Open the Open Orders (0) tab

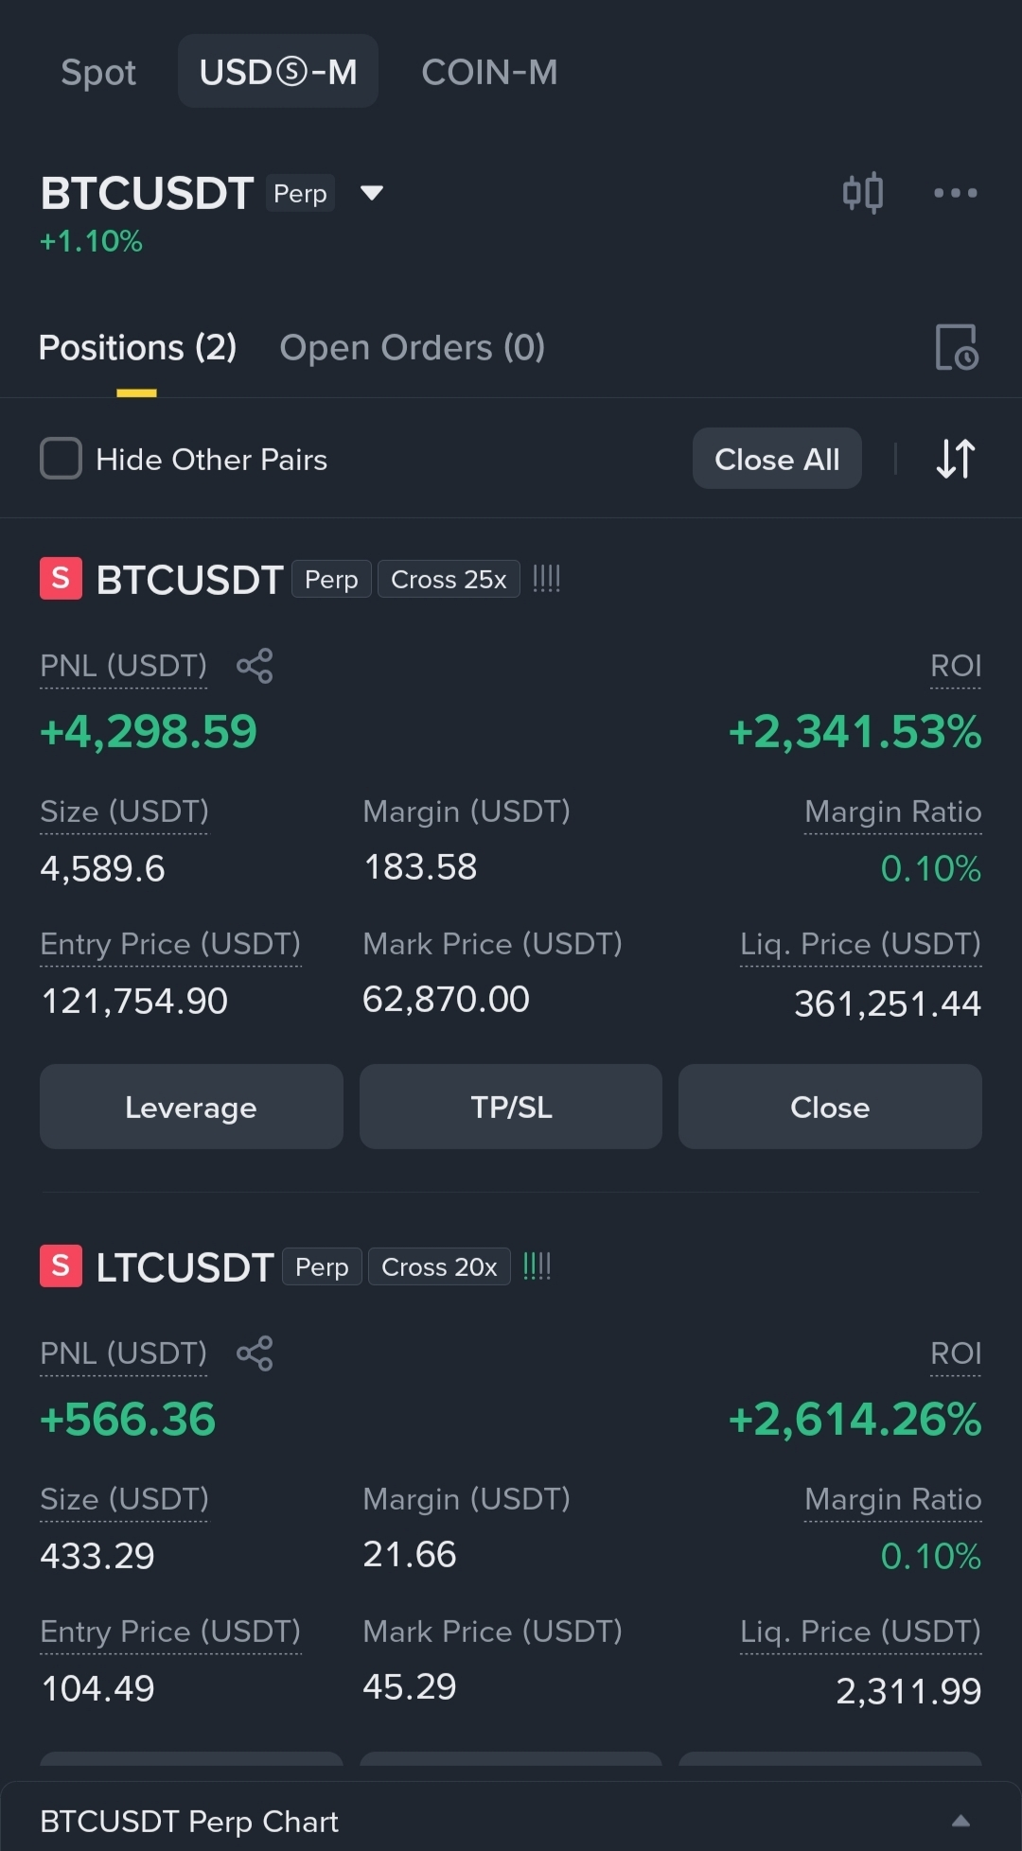coord(413,347)
